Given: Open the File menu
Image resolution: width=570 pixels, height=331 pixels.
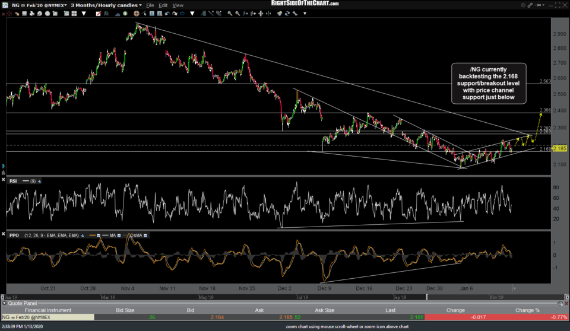Looking at the screenshot, I should pos(151,5).
